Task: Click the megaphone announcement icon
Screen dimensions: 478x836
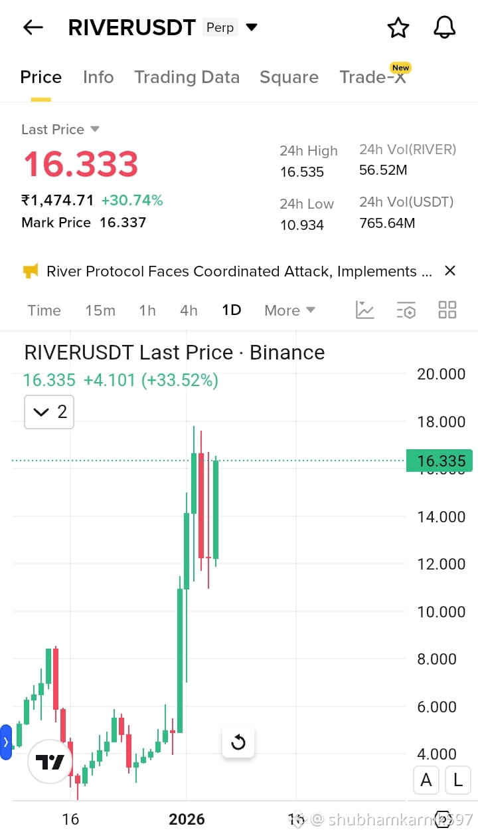Action: (x=31, y=271)
